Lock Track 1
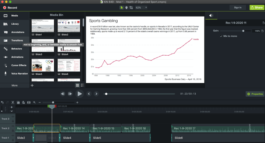This screenshot has width=265, height=143. coord(13,140)
